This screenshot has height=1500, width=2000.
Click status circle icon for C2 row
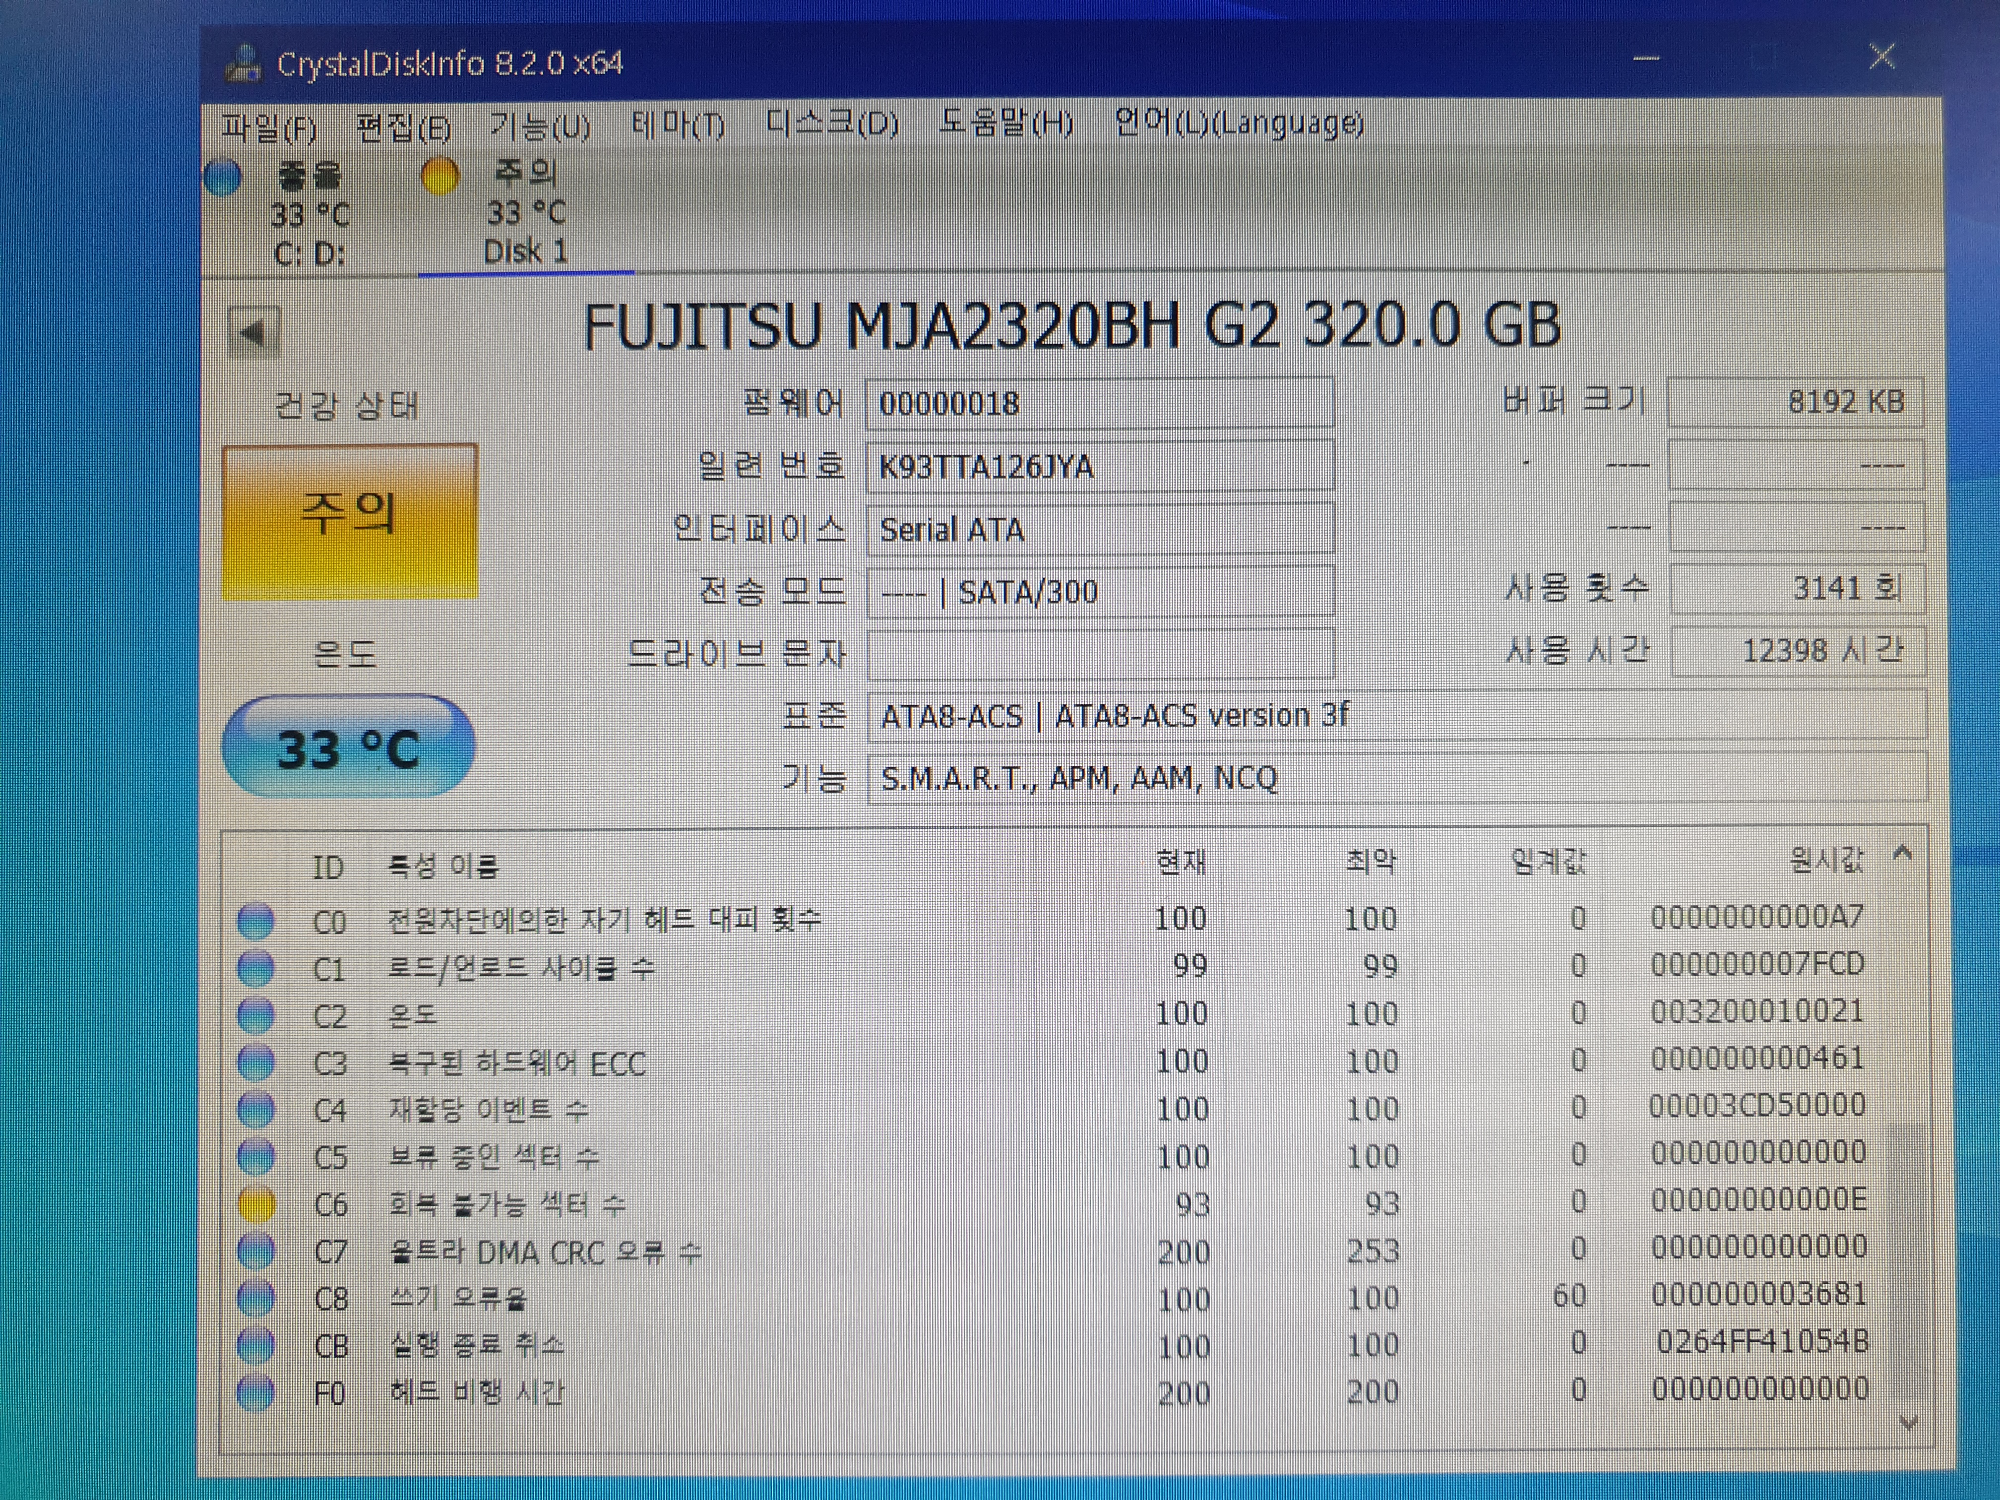click(255, 1014)
